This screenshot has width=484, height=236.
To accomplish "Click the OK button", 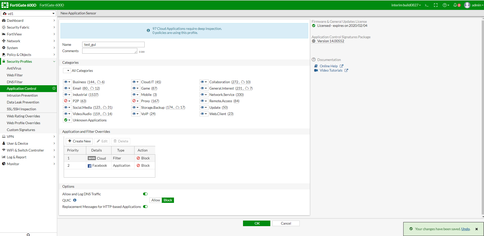I will click(x=257, y=223).
